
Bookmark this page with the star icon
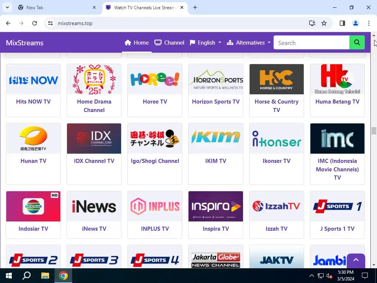(324, 23)
